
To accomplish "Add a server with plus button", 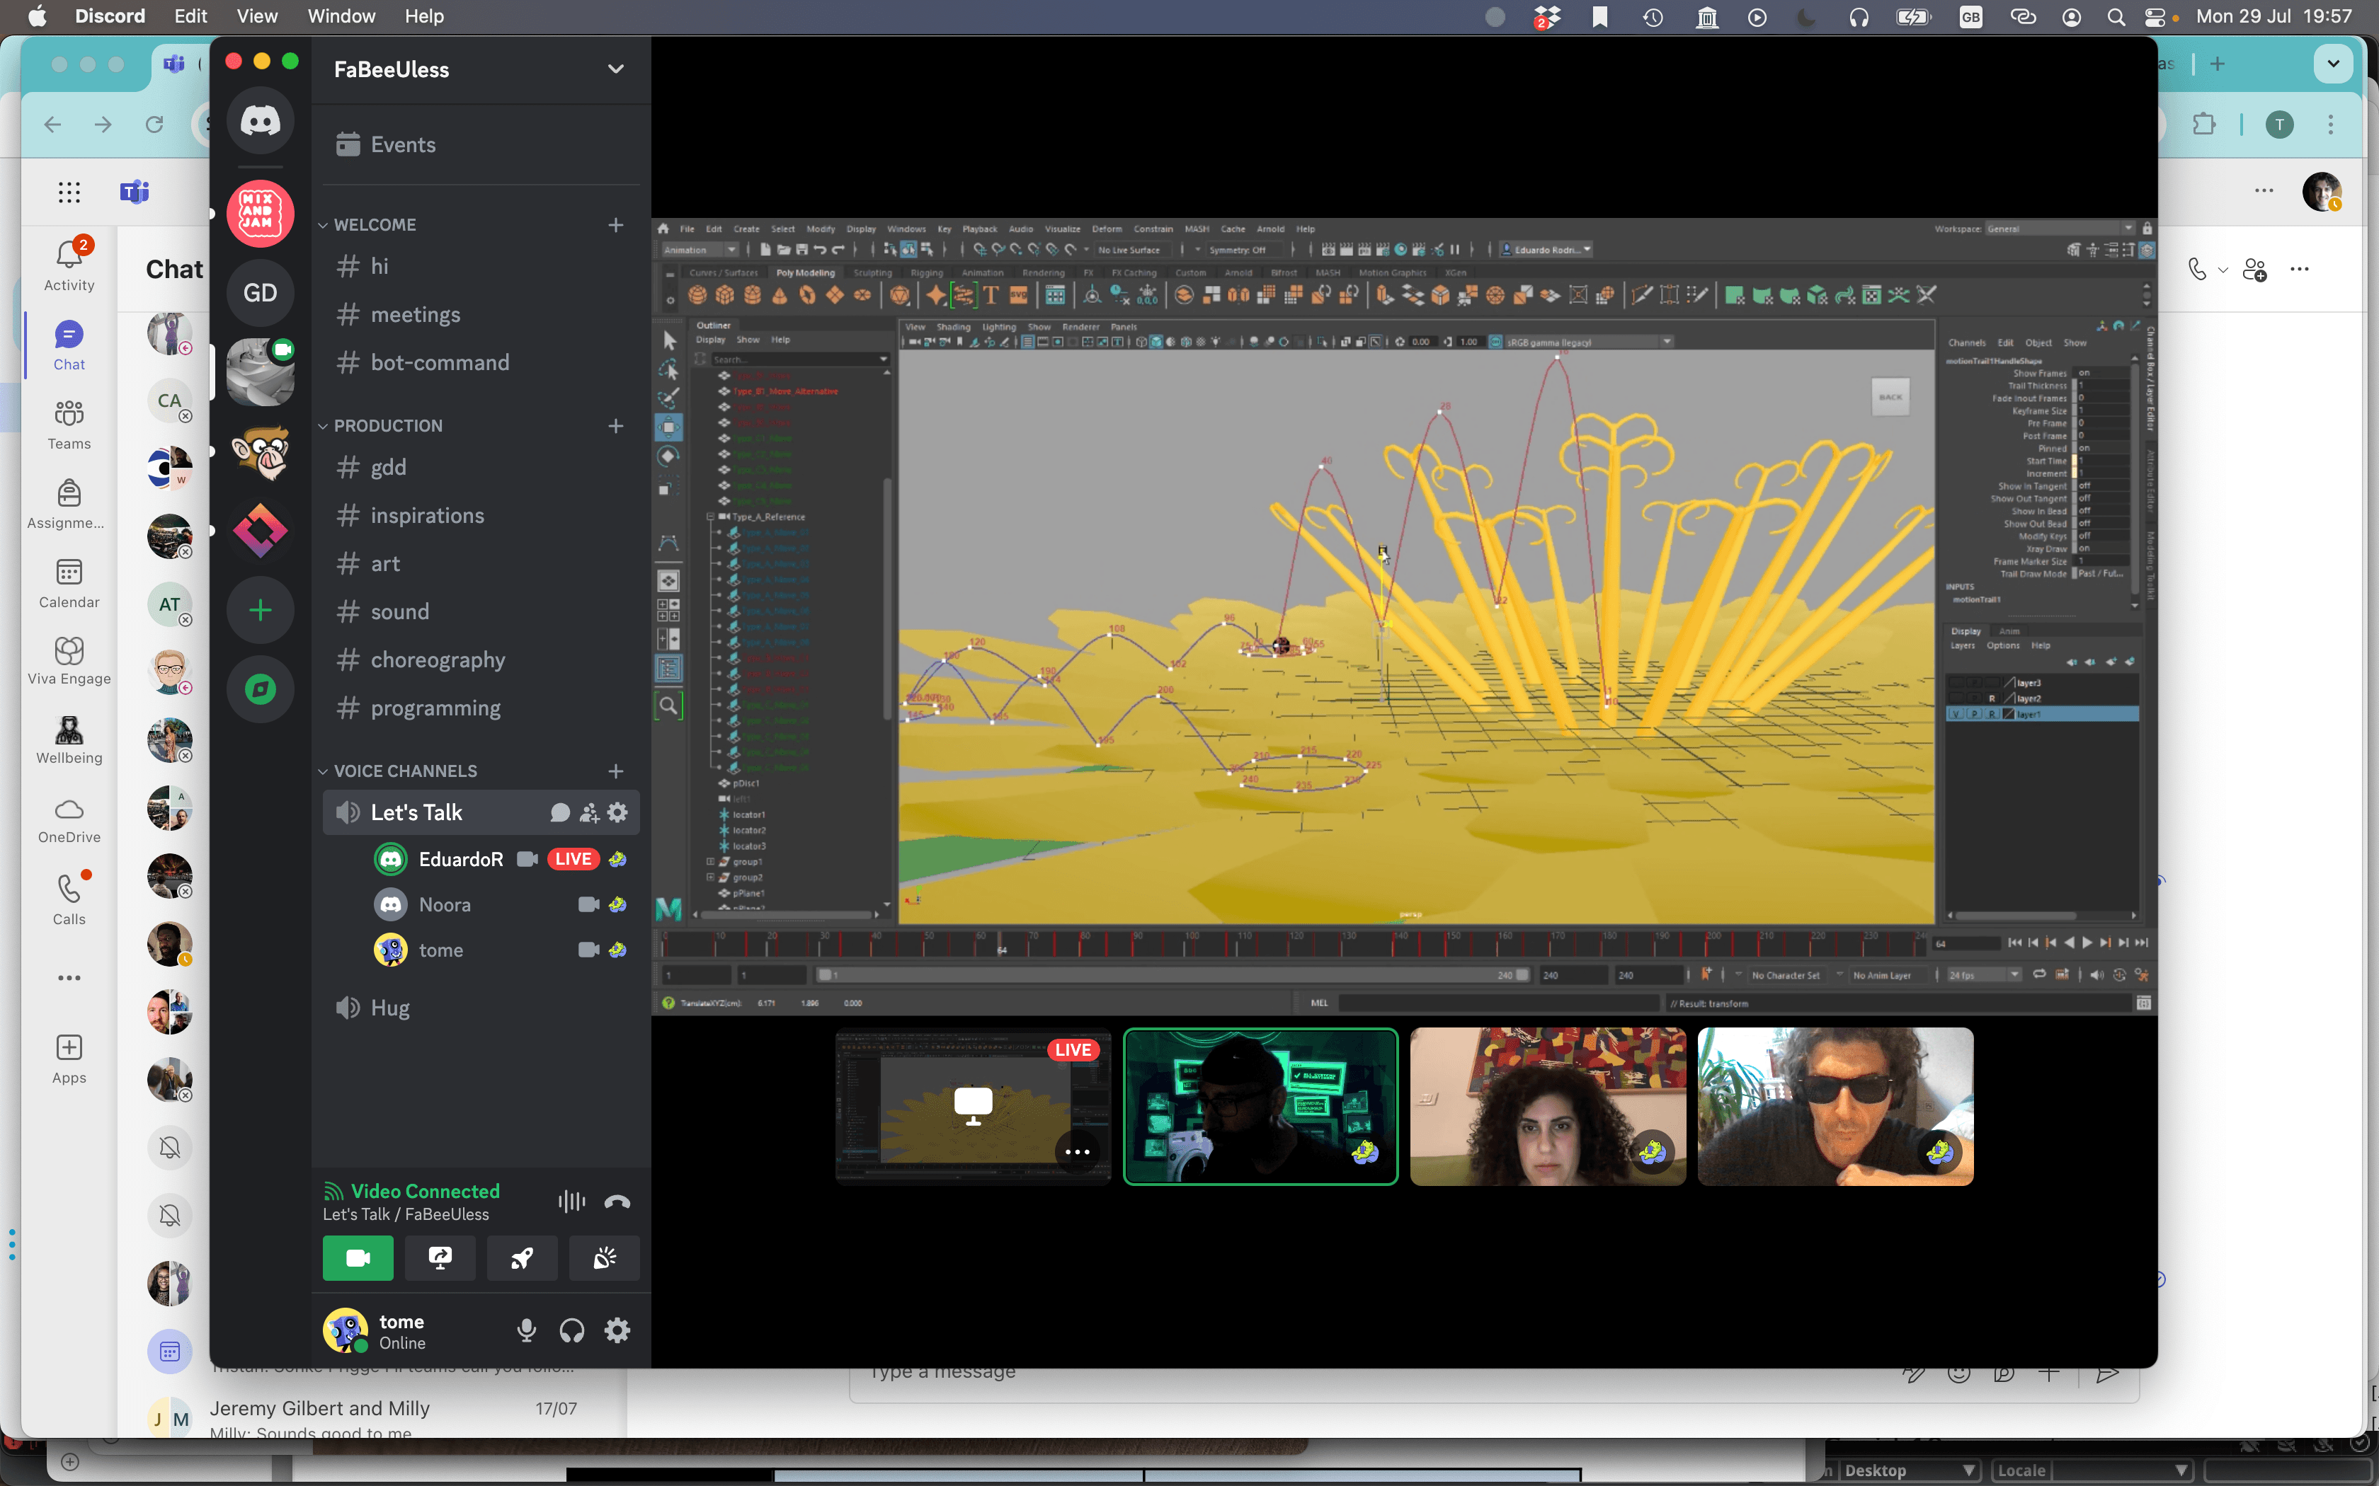I will [260, 610].
